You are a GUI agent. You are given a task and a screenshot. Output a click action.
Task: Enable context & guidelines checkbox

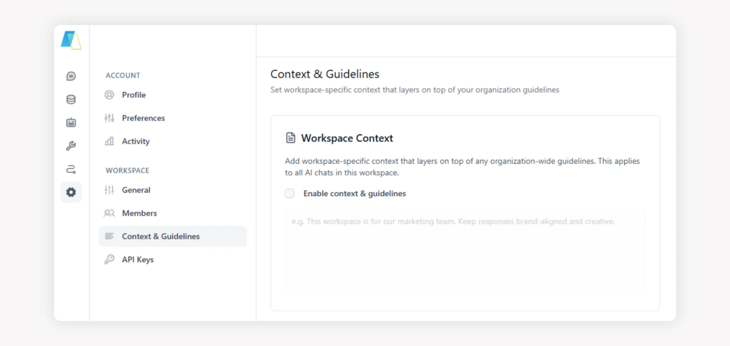coord(290,193)
